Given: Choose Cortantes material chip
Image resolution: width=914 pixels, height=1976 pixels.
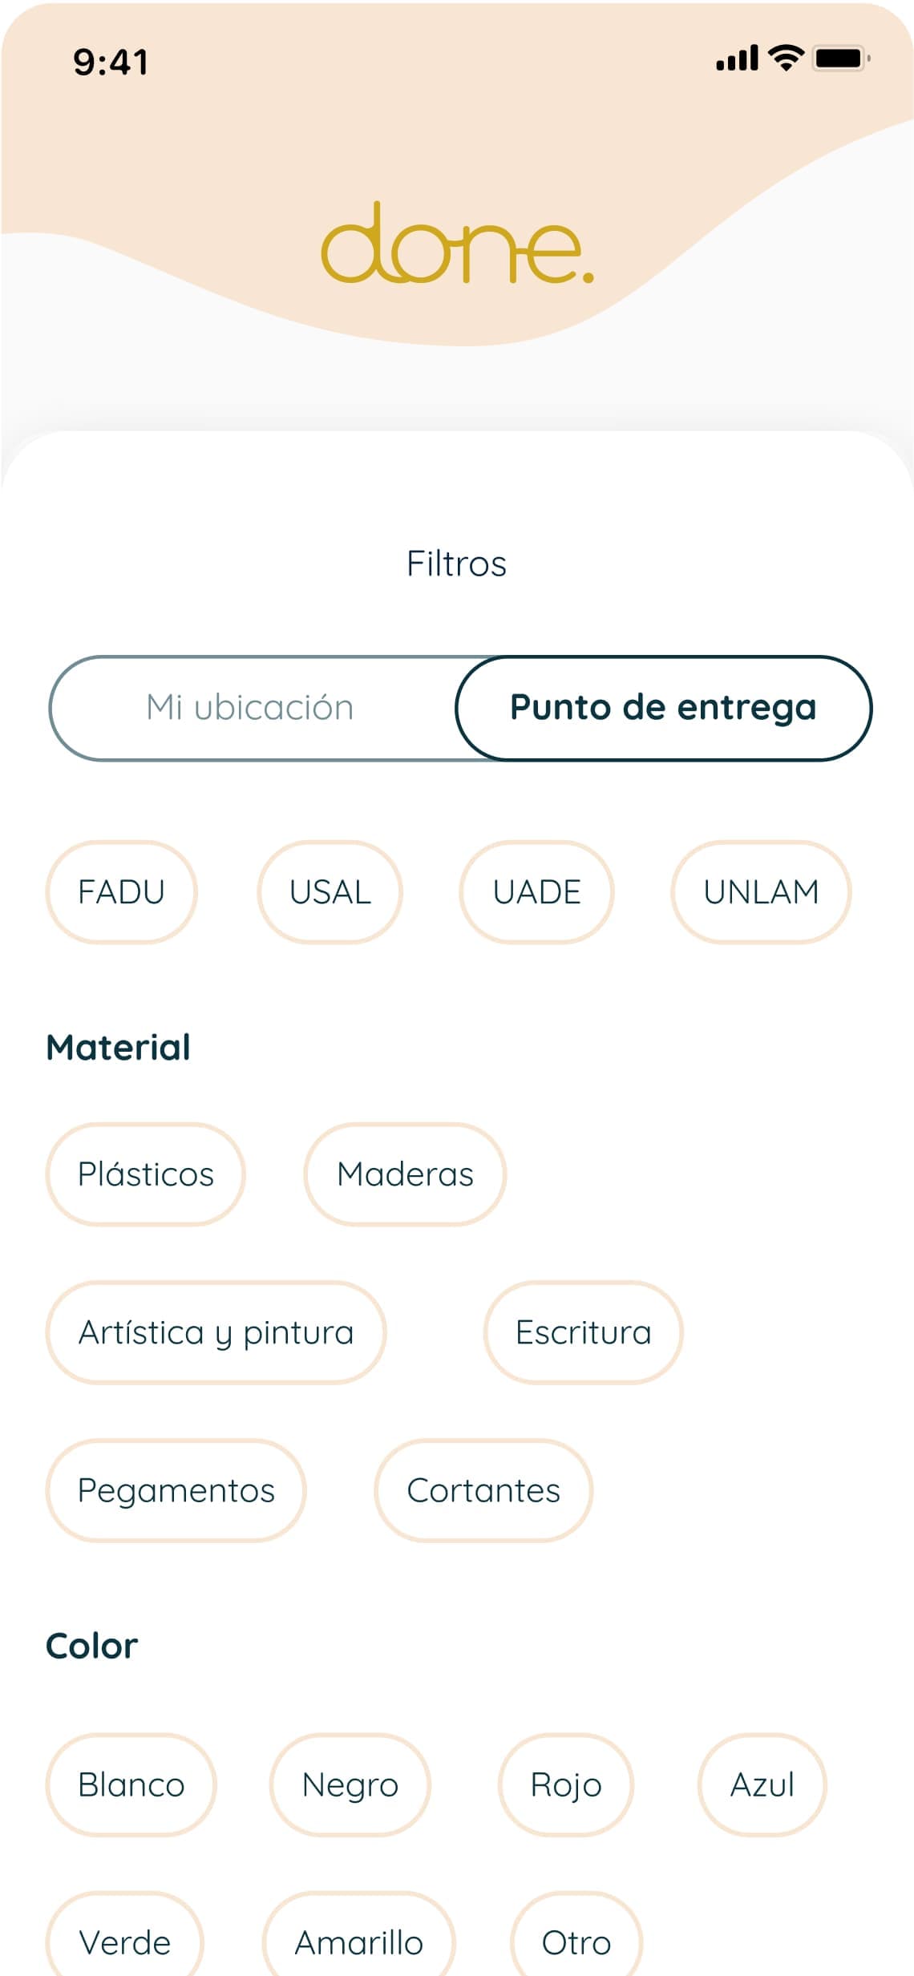Looking at the screenshot, I should tap(483, 1490).
